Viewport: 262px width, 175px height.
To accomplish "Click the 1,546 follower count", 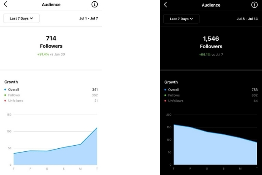I will 211,38.
